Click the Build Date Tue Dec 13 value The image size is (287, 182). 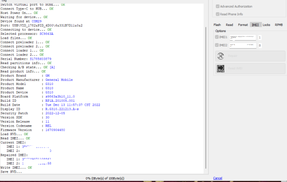(73, 105)
